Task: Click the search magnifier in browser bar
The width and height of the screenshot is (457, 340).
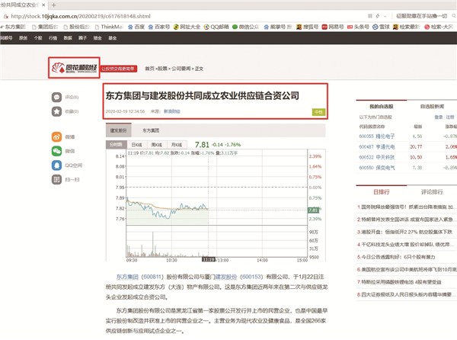Action: pos(454,16)
